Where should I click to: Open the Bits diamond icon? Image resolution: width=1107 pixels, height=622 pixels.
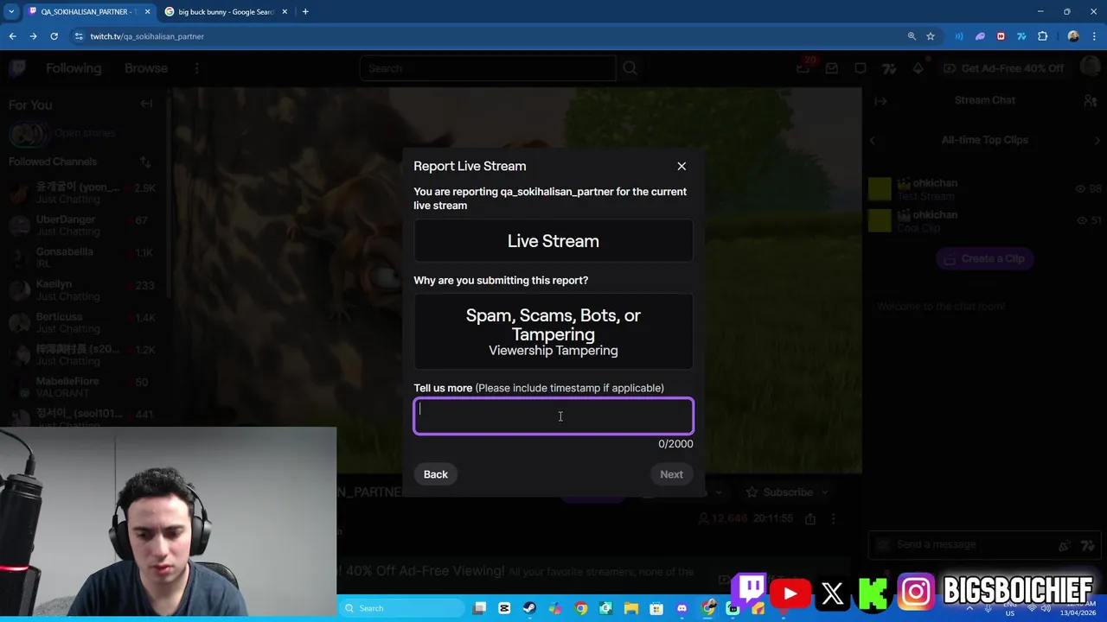coord(918,68)
